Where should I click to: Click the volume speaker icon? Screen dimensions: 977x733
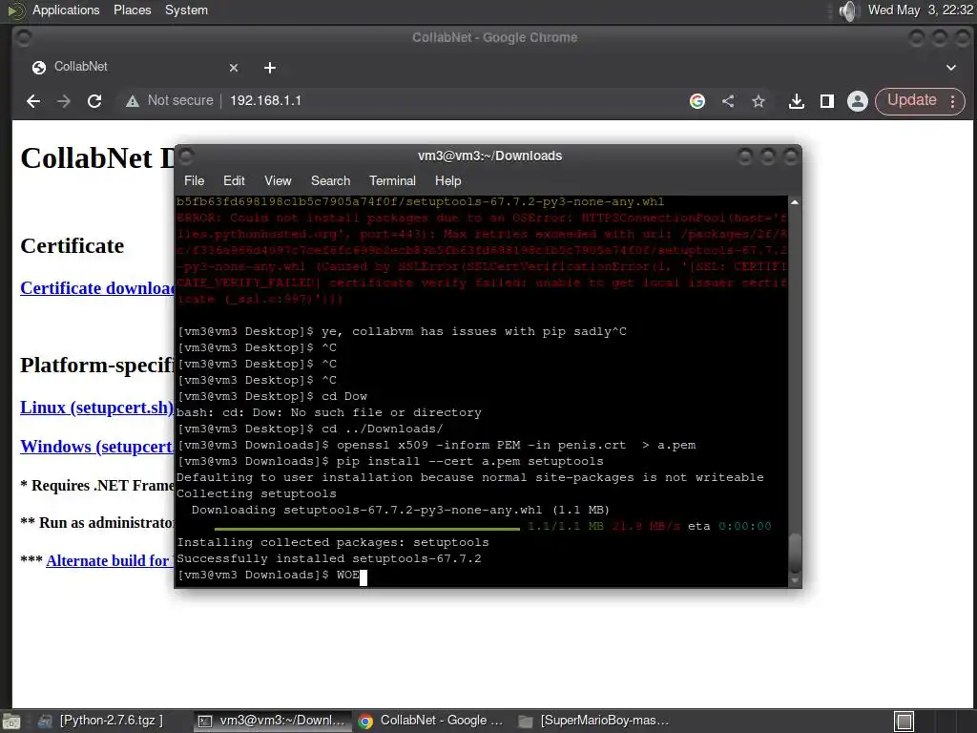[x=848, y=10]
